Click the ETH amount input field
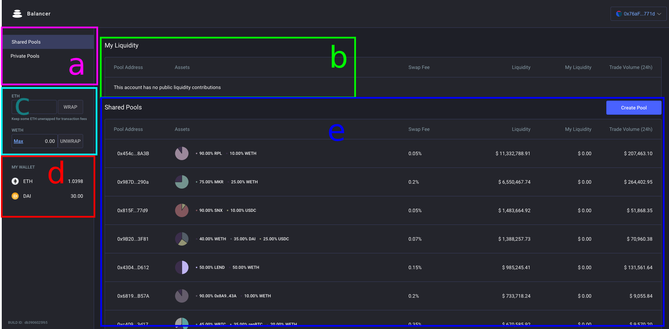The width and height of the screenshot is (669, 329). point(34,107)
